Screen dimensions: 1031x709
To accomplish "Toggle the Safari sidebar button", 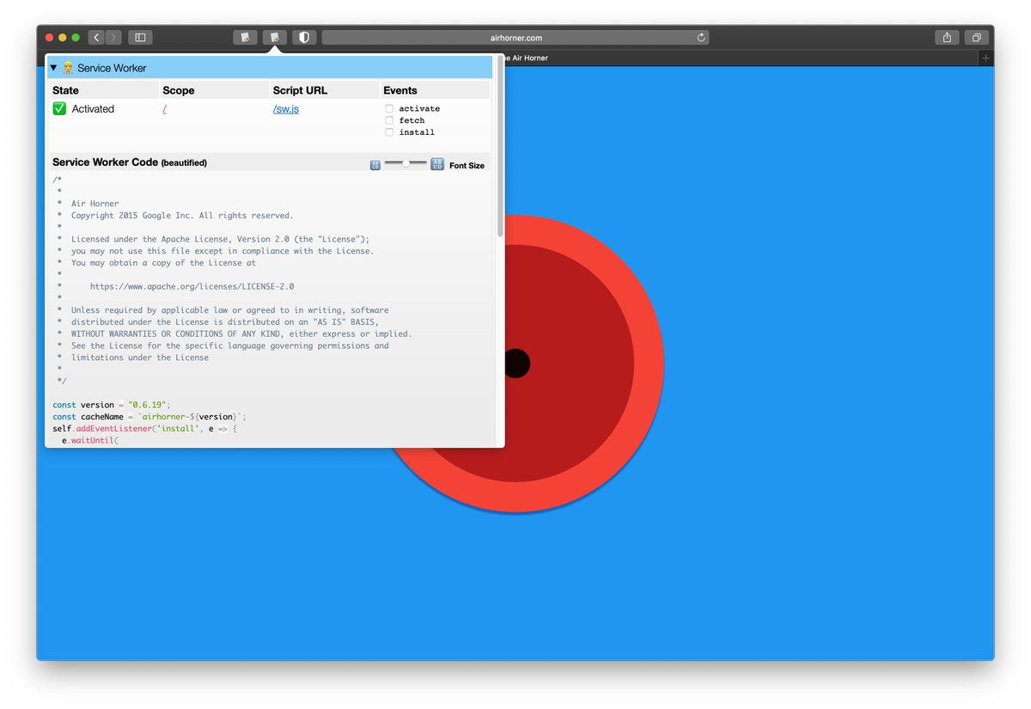I will [140, 38].
